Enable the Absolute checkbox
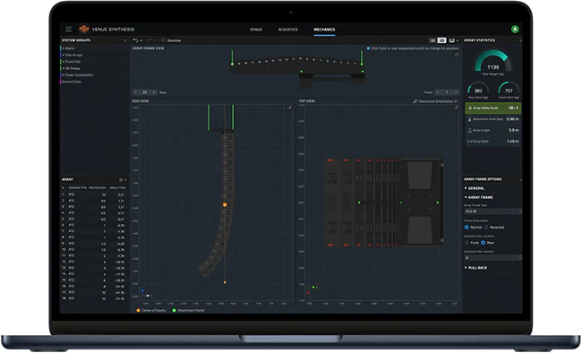 [163, 40]
